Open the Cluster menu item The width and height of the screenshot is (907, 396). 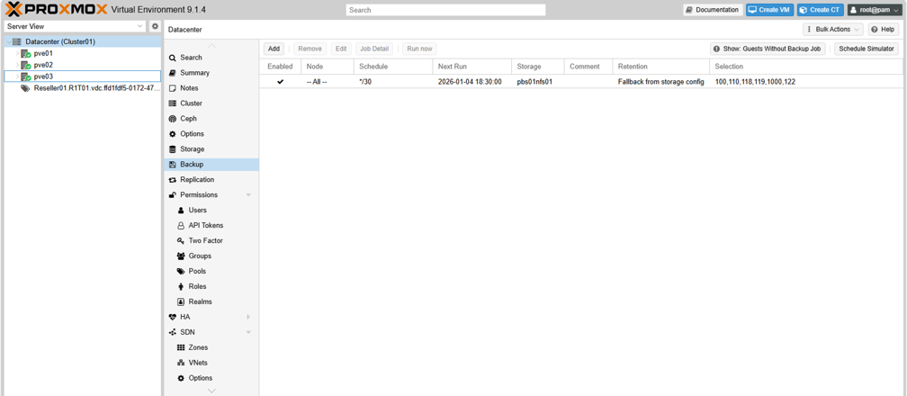(211, 103)
